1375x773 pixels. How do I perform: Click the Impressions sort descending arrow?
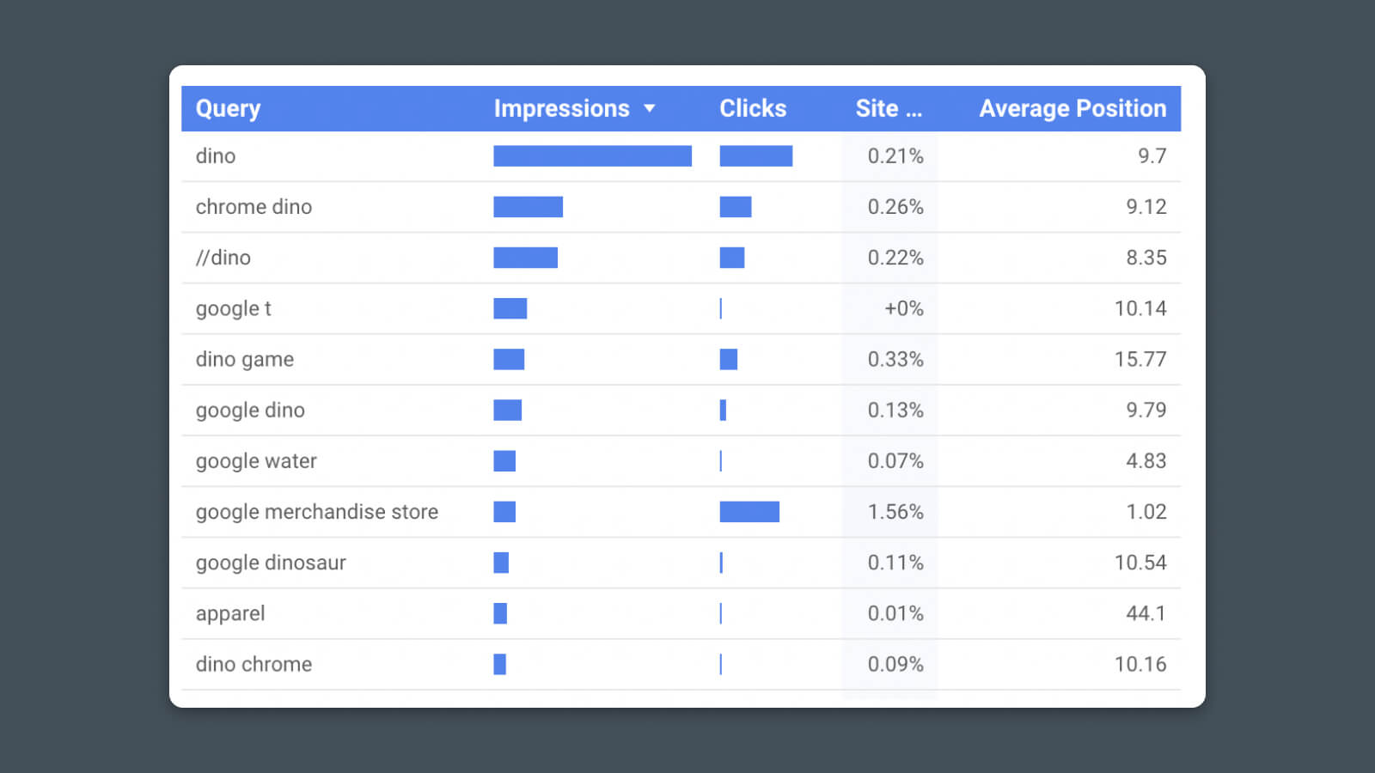(x=650, y=108)
